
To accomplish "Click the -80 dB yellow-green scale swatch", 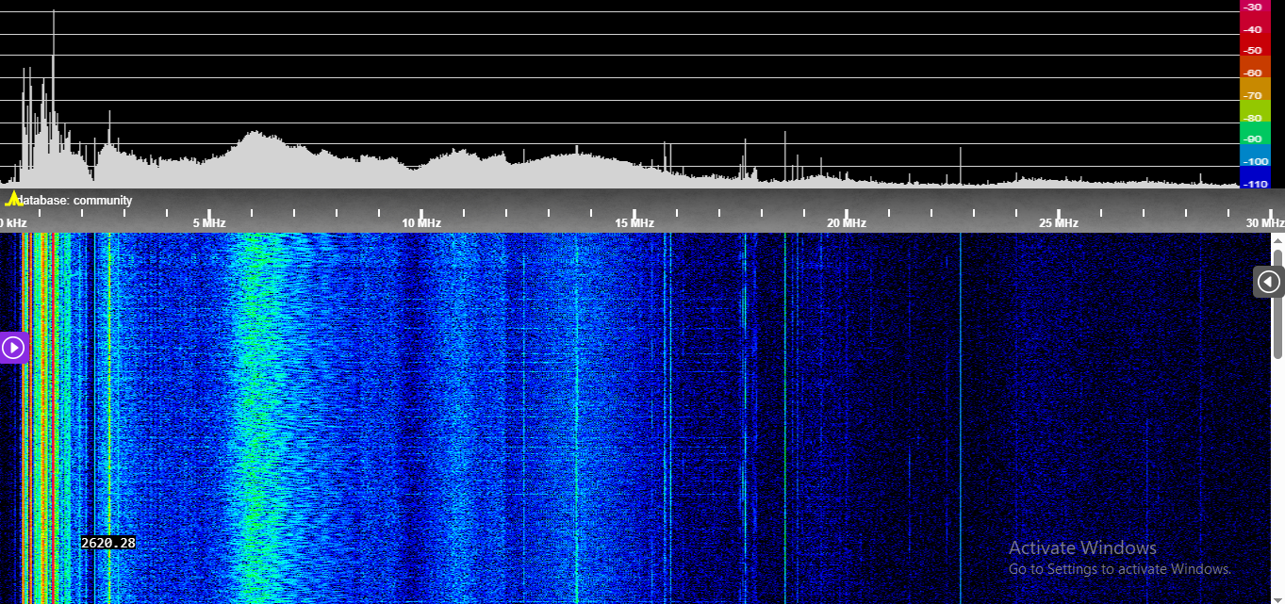I will point(1254,118).
